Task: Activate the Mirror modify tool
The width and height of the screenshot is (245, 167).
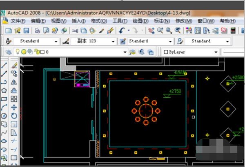Action: click(x=14, y=82)
